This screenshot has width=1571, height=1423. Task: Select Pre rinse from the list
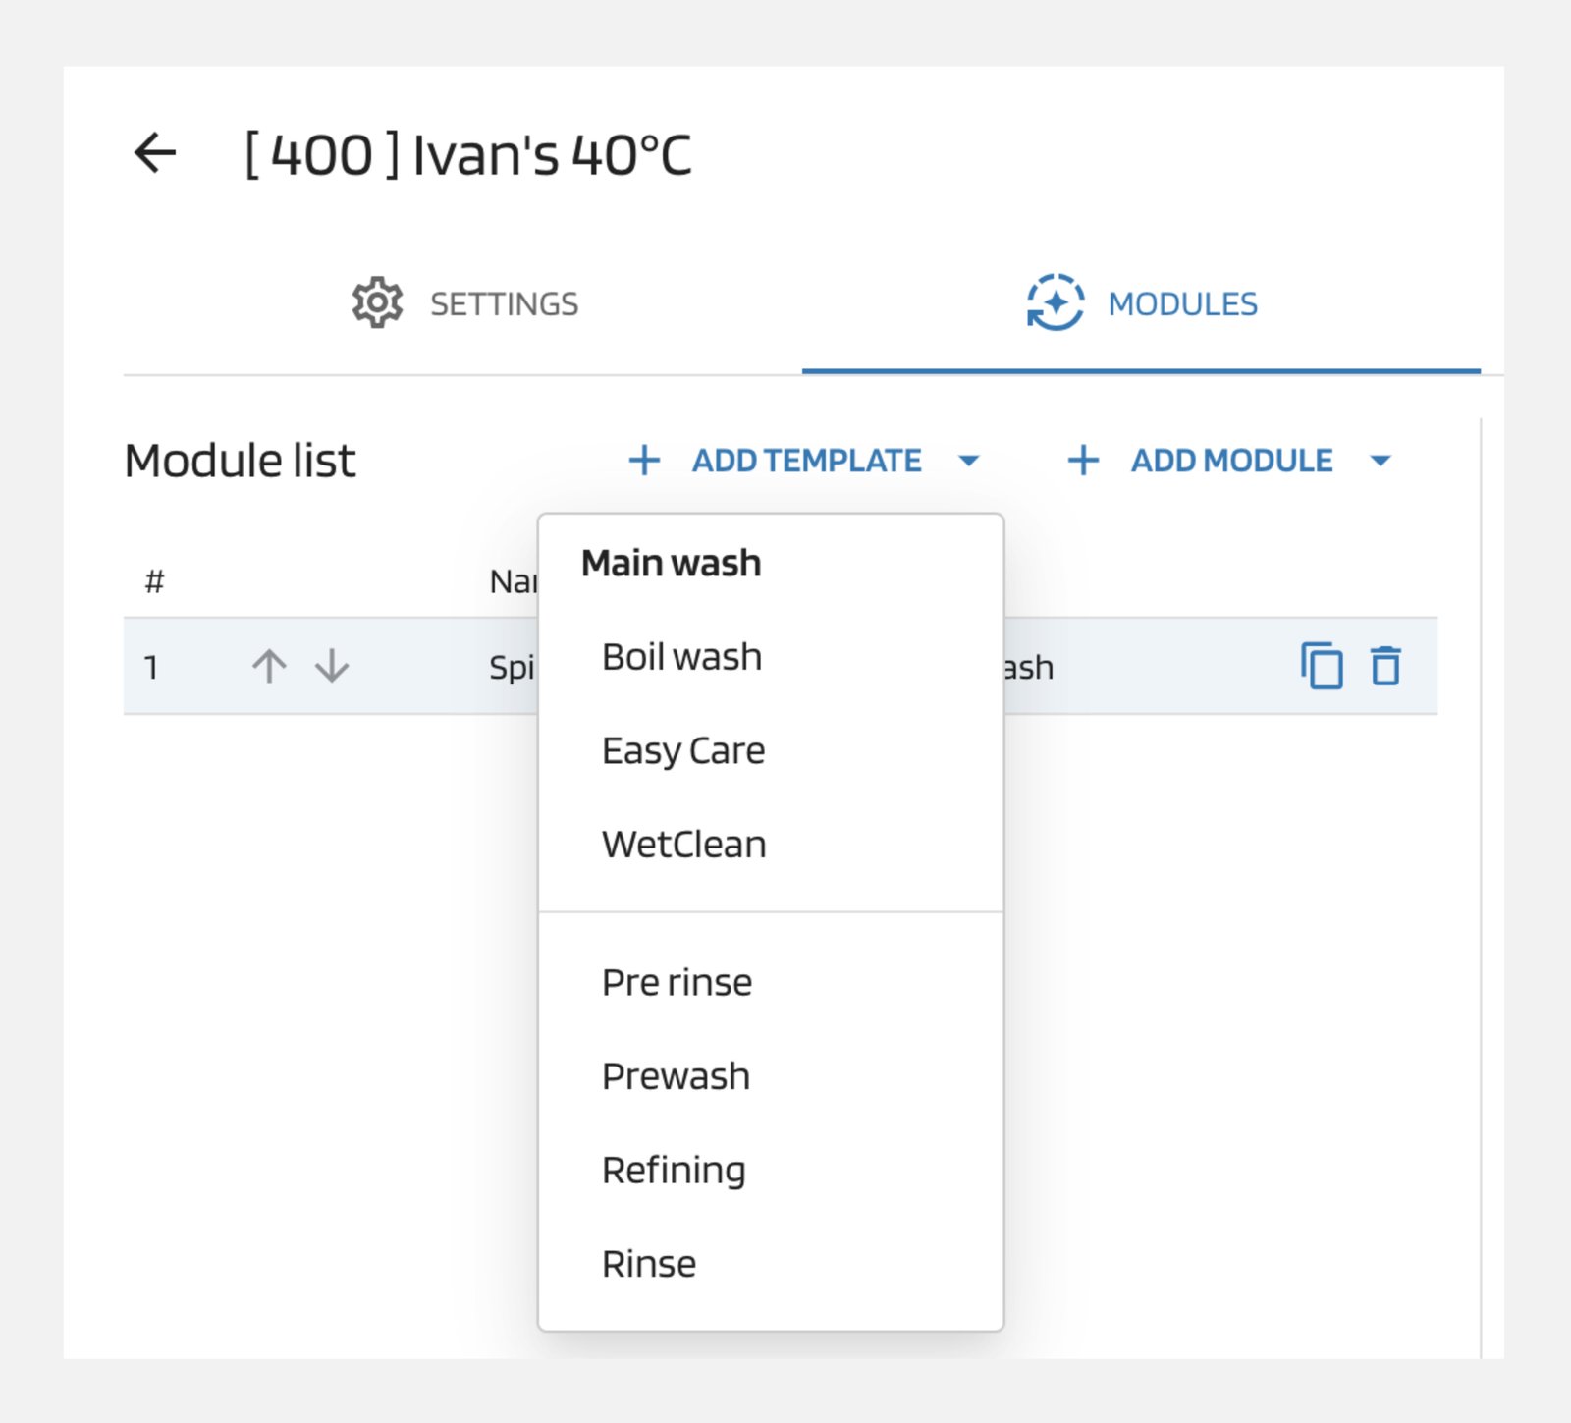[x=677, y=983]
